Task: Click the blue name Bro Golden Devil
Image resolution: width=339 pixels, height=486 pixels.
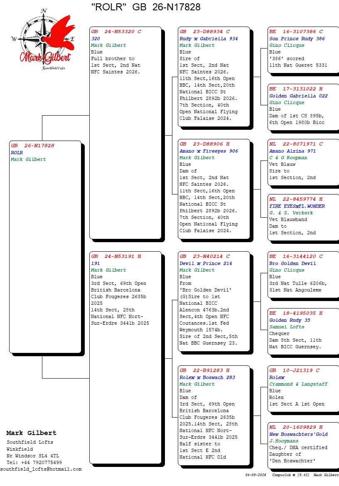Action: tap(292, 263)
